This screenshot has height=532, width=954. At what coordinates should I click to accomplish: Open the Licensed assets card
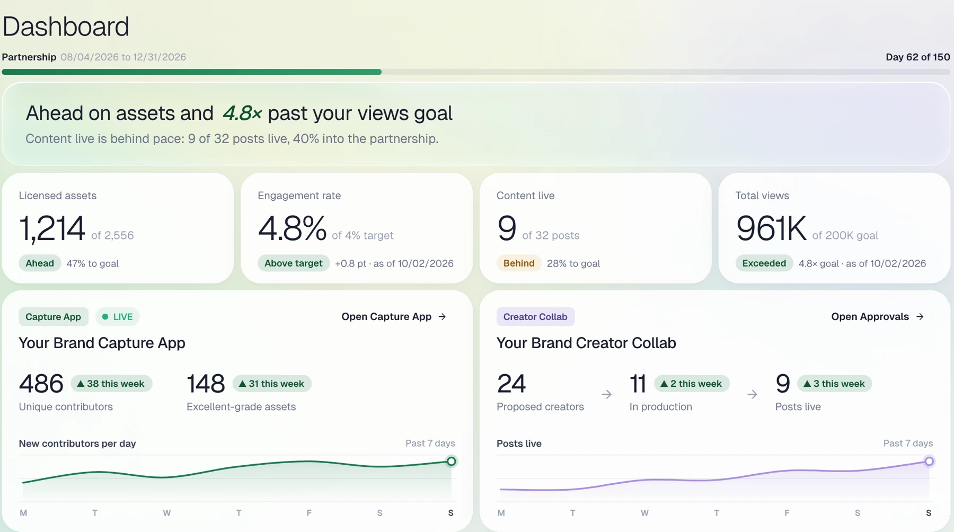pyautogui.click(x=118, y=228)
